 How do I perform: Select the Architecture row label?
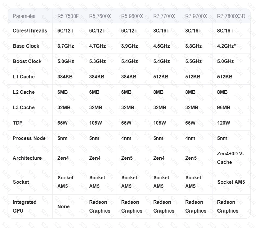point(27,158)
